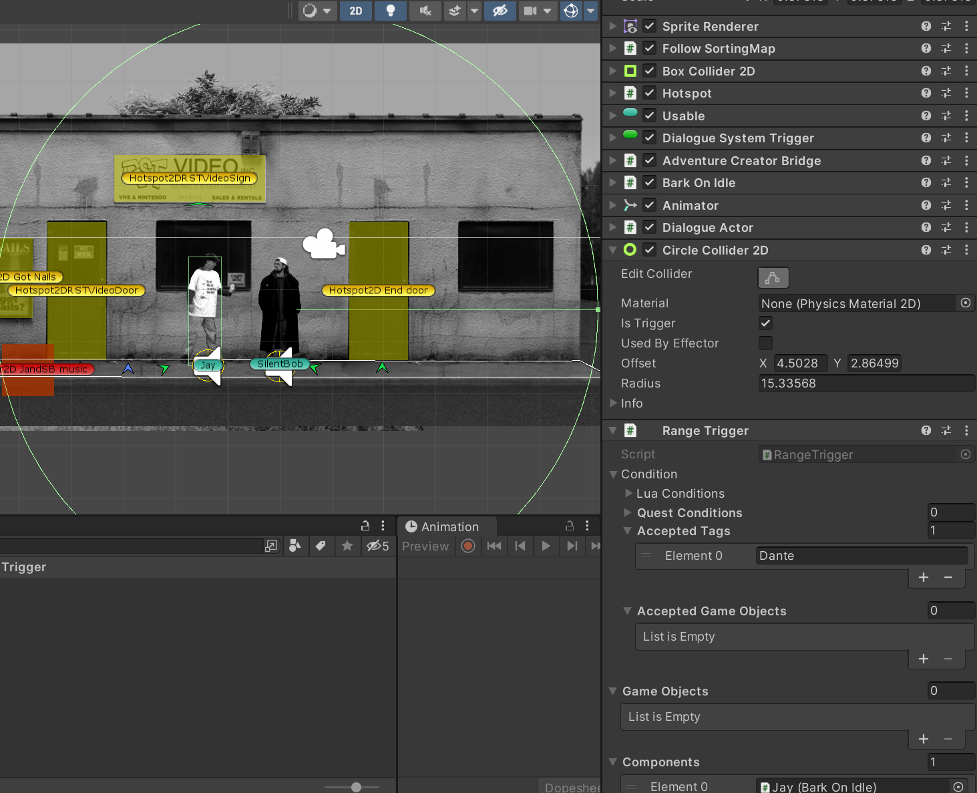The image size is (977, 793).
Task: Click the Edit Collider button
Action: click(x=773, y=277)
